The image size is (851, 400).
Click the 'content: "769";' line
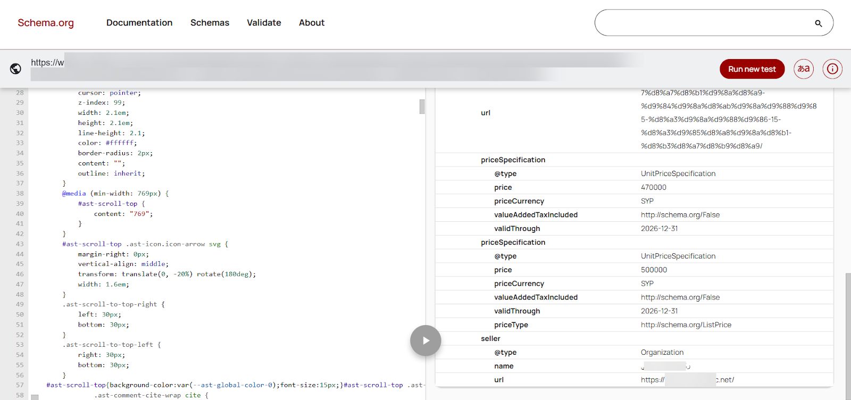click(123, 214)
